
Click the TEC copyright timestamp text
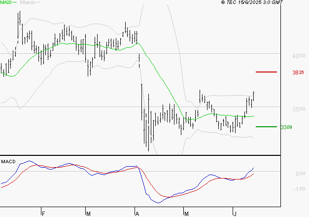click(252, 2)
